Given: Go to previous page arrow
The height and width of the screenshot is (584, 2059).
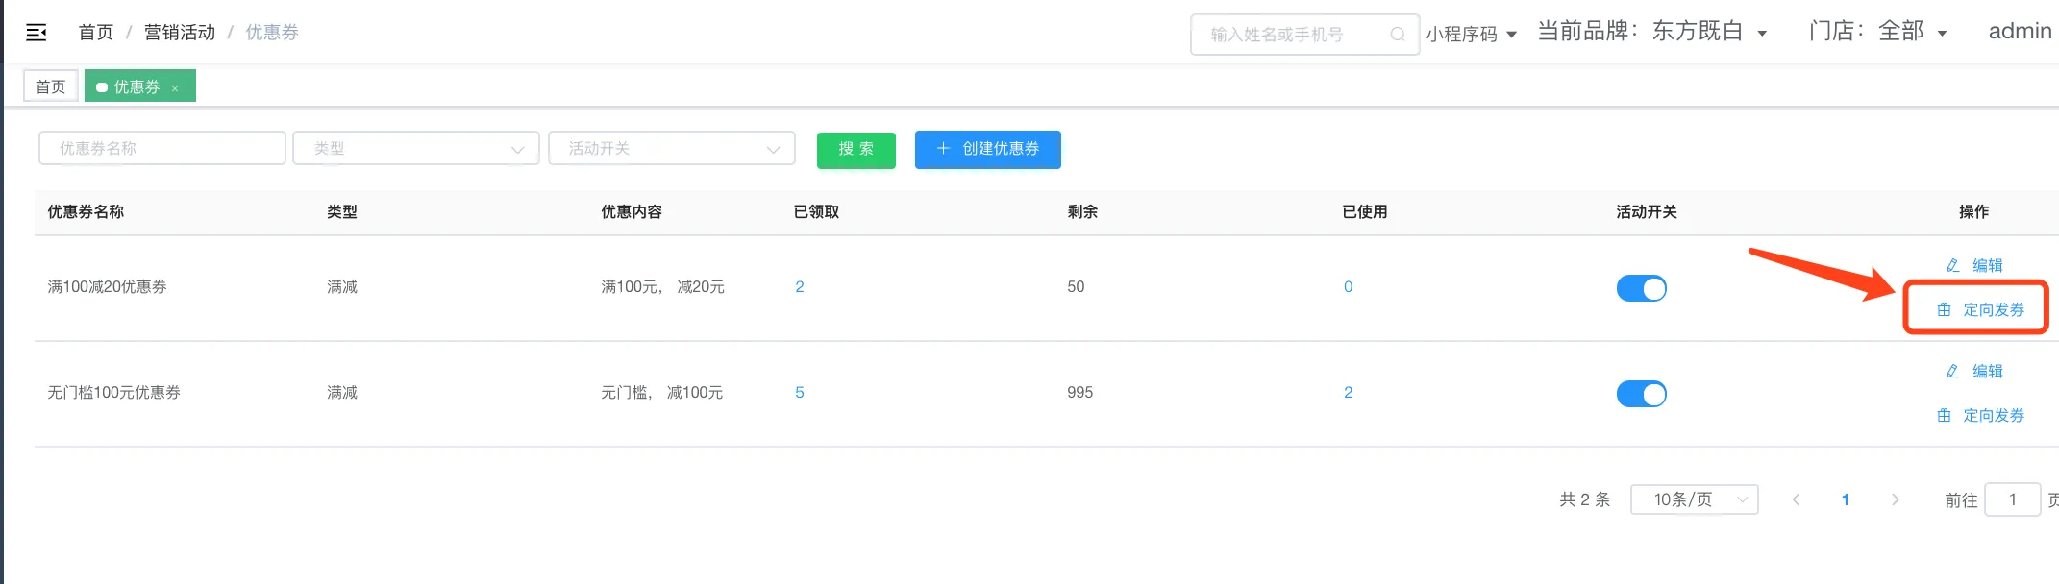Looking at the screenshot, I should 1796,499.
